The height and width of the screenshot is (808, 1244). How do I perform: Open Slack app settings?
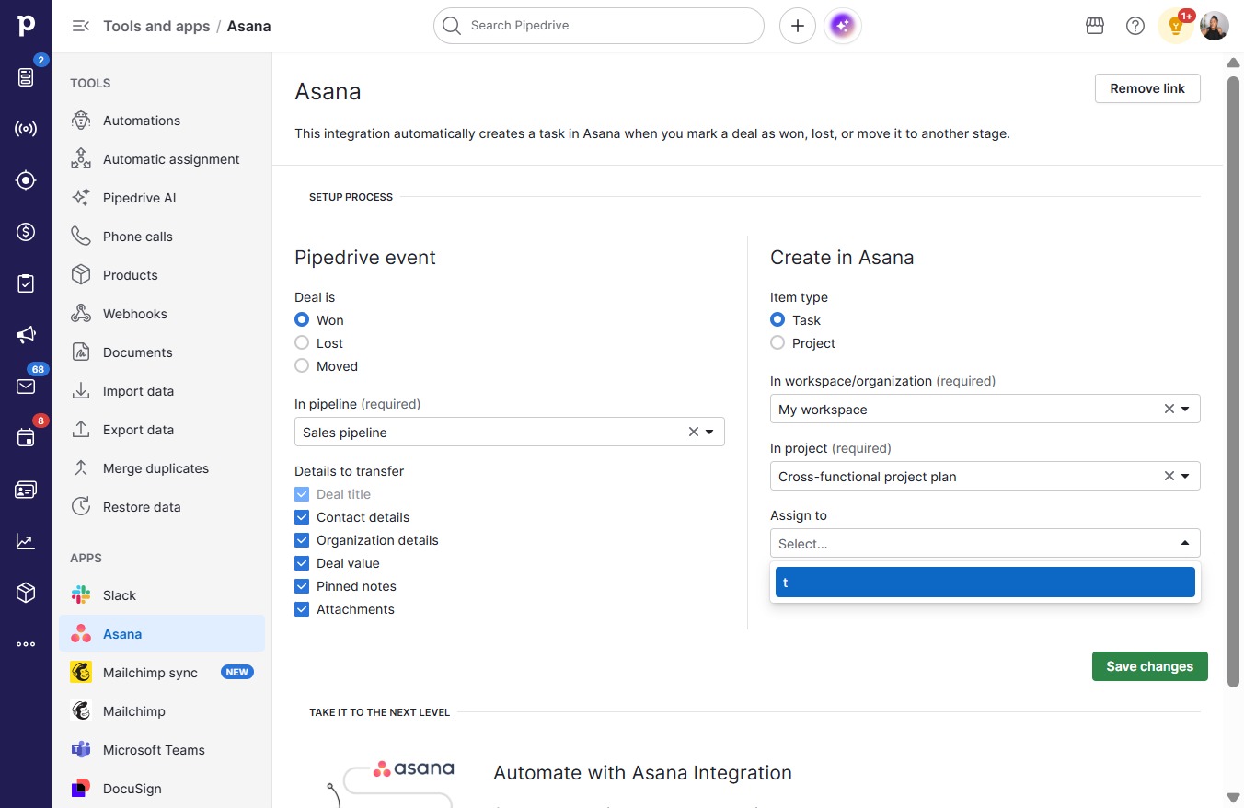pyautogui.click(x=162, y=595)
